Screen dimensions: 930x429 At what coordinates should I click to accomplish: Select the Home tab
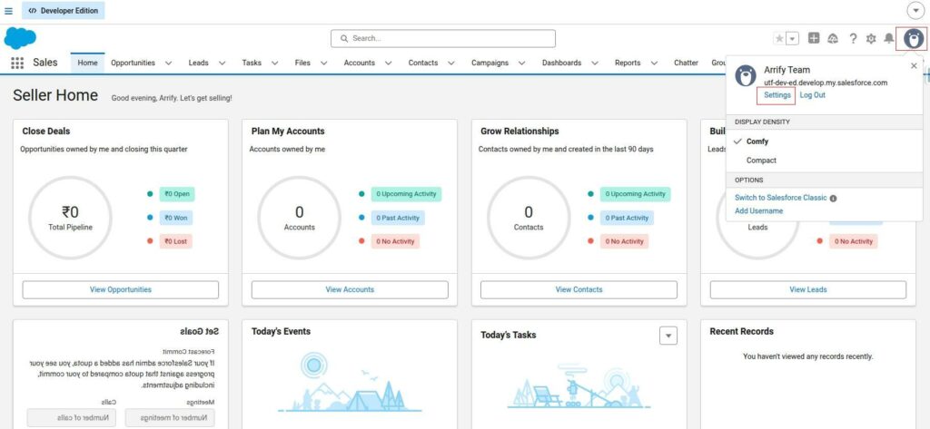point(87,63)
